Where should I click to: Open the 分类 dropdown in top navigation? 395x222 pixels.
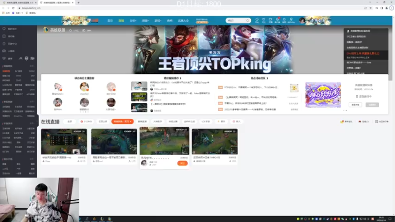coord(133,21)
